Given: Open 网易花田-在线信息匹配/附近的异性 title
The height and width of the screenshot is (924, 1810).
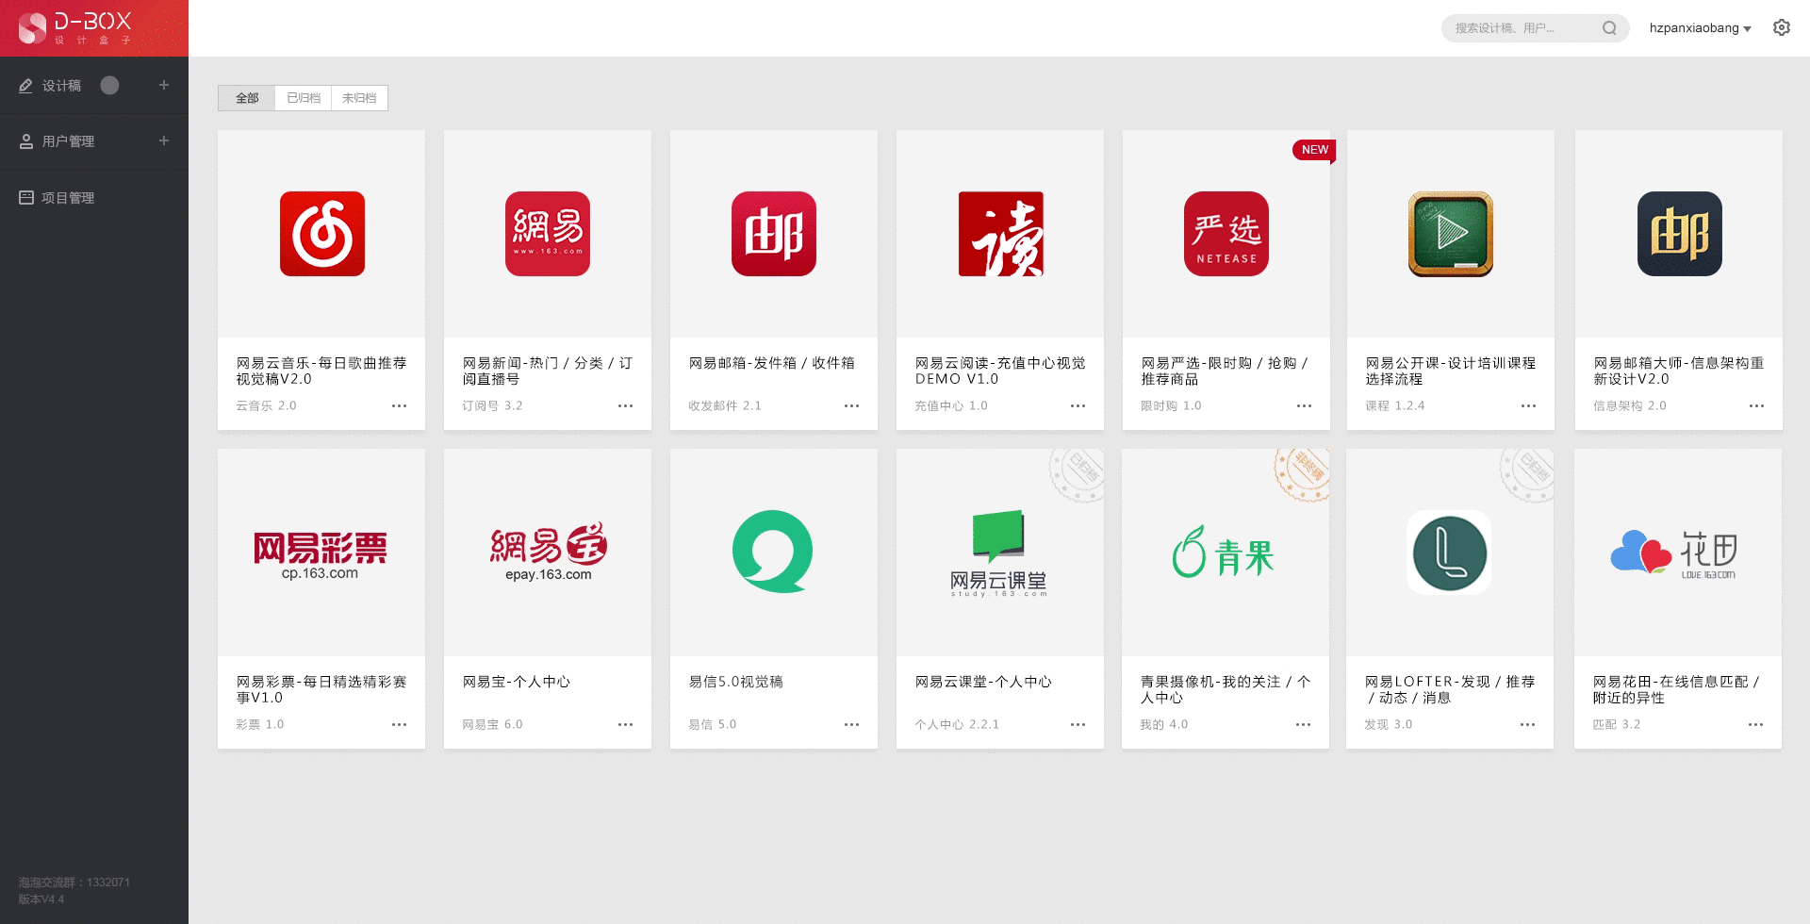Looking at the screenshot, I should pyautogui.click(x=1676, y=689).
